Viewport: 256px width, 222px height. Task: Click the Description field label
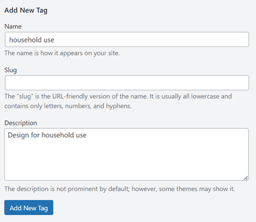pos(20,123)
